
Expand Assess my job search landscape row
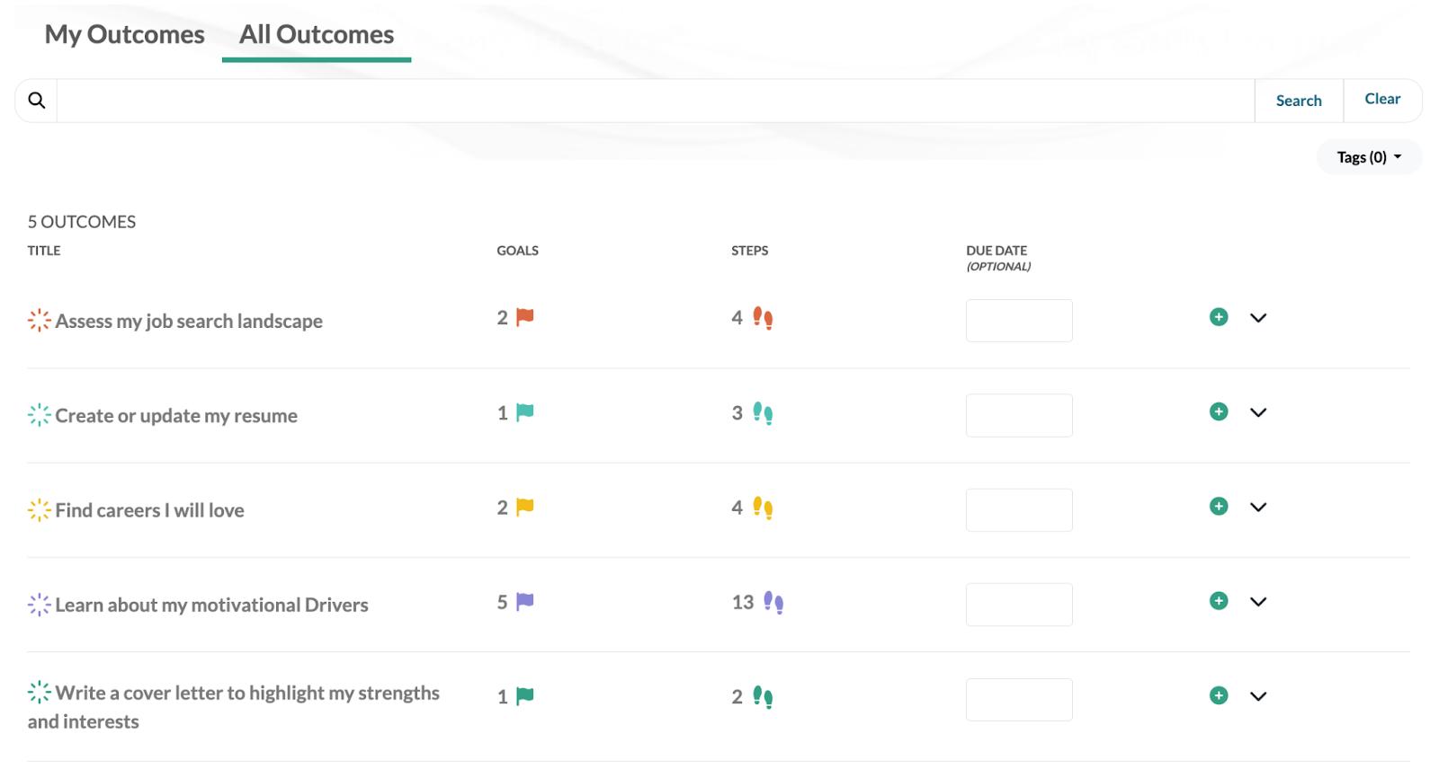(x=1258, y=318)
